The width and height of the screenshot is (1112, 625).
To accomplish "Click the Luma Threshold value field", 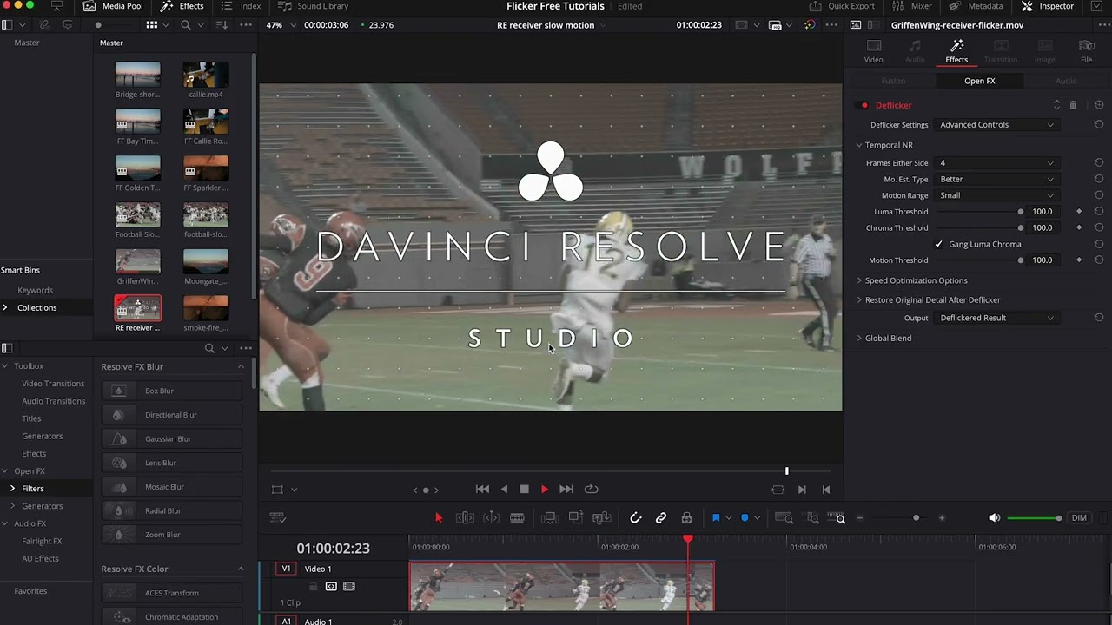I will click(x=1042, y=212).
